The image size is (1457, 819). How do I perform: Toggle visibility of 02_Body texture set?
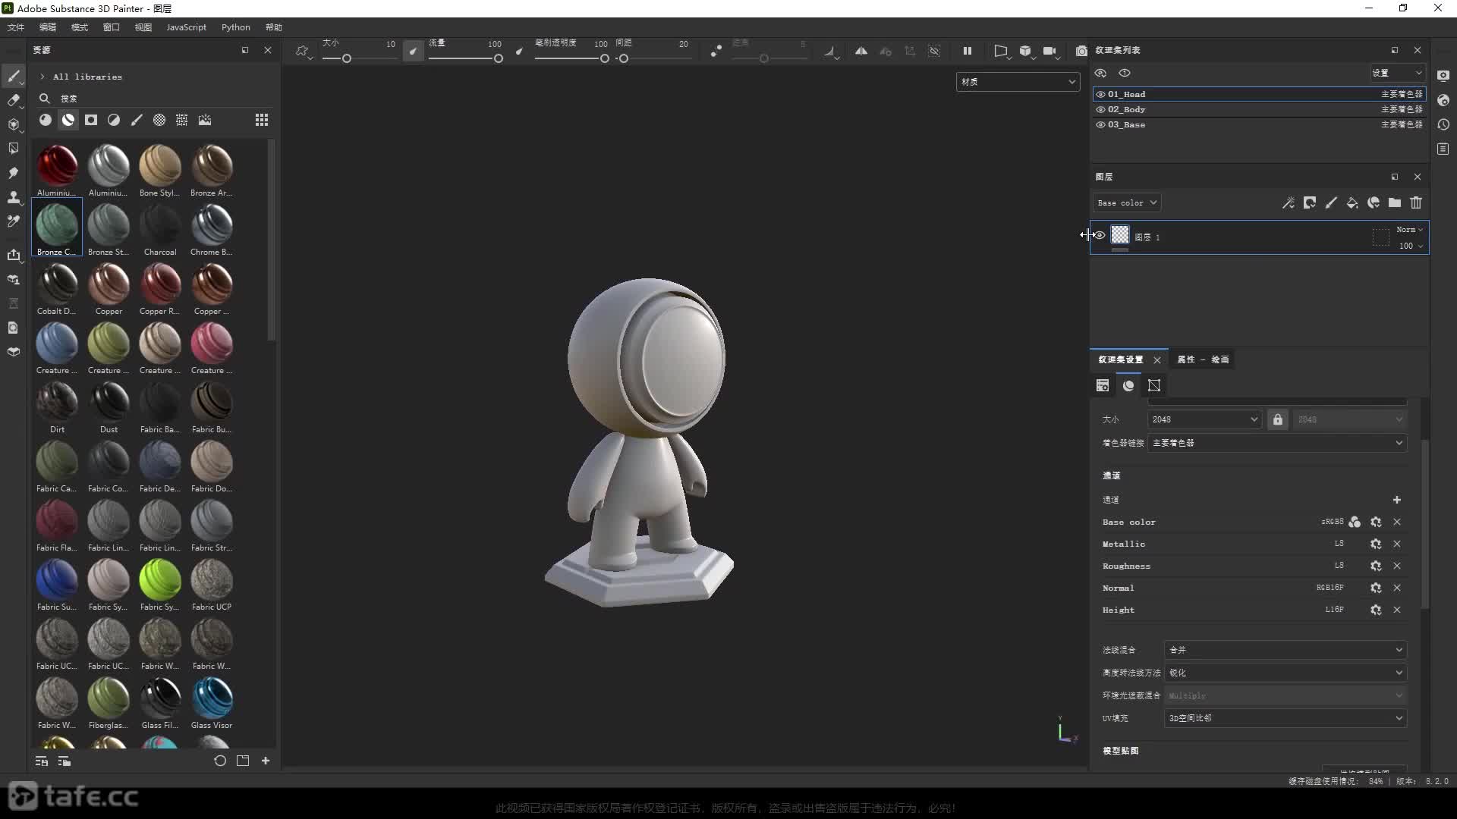pyautogui.click(x=1100, y=109)
